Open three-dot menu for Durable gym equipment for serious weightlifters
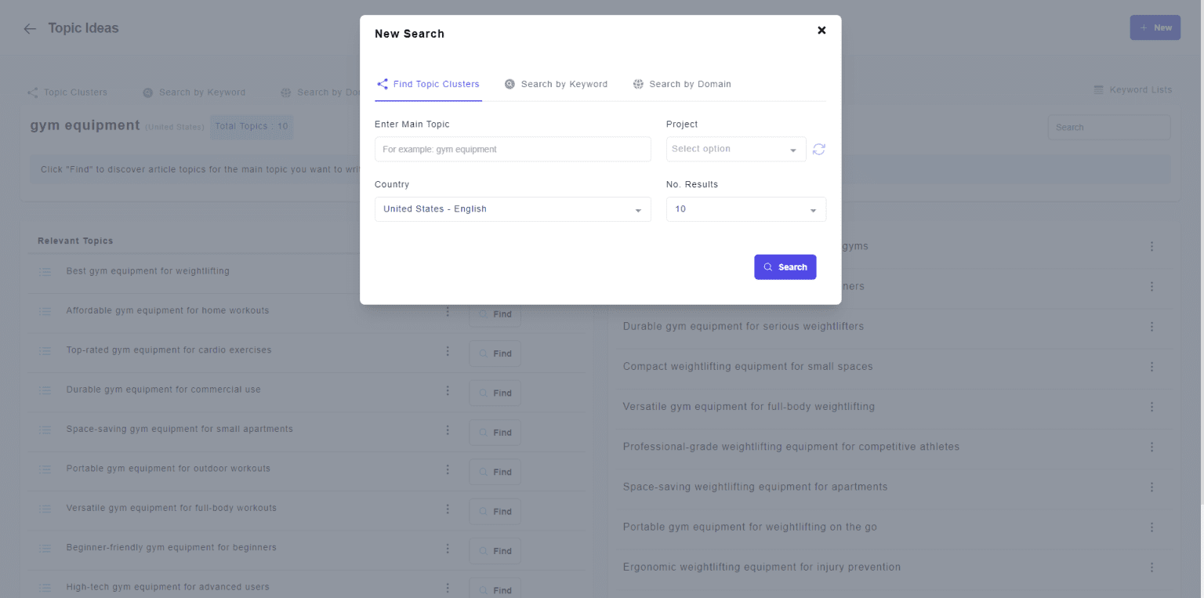 (x=1151, y=327)
